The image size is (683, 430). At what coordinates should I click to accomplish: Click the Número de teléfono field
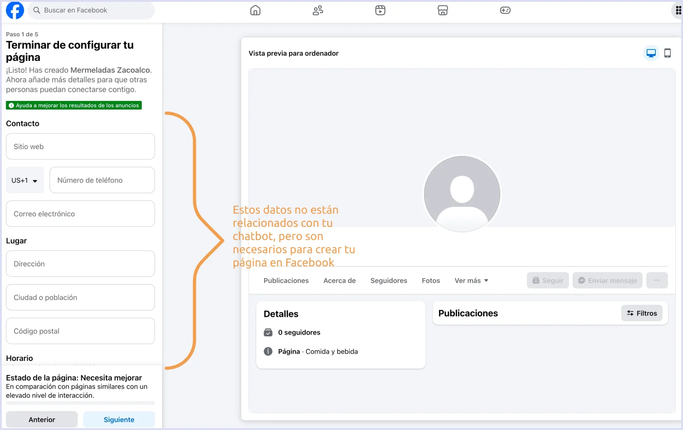tap(102, 180)
